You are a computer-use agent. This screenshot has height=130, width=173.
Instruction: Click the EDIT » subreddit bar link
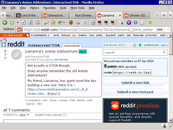coord(164,35)
